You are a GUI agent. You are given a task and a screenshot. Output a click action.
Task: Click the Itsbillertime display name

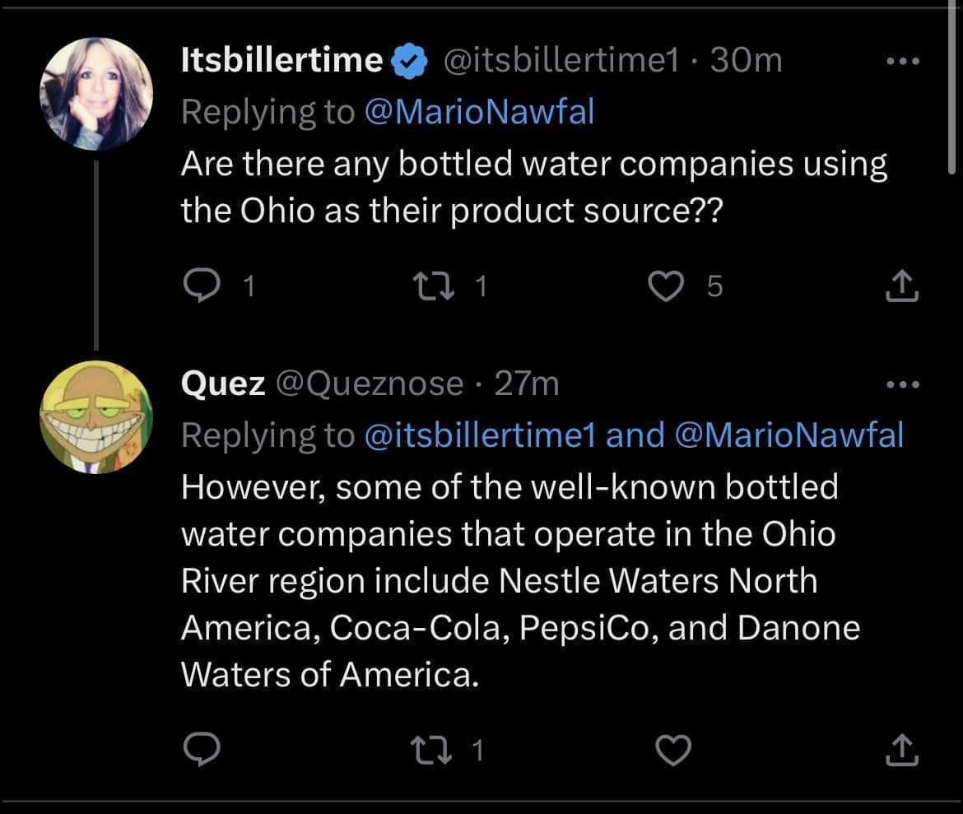click(281, 61)
